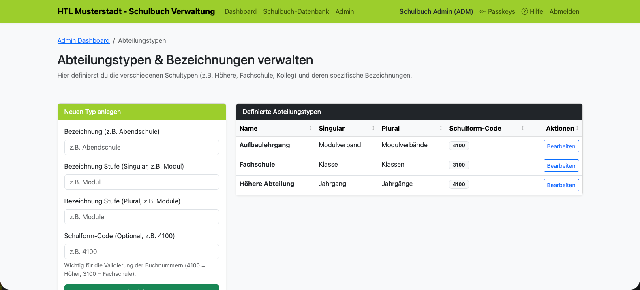Click the Plural column header

(x=412, y=128)
